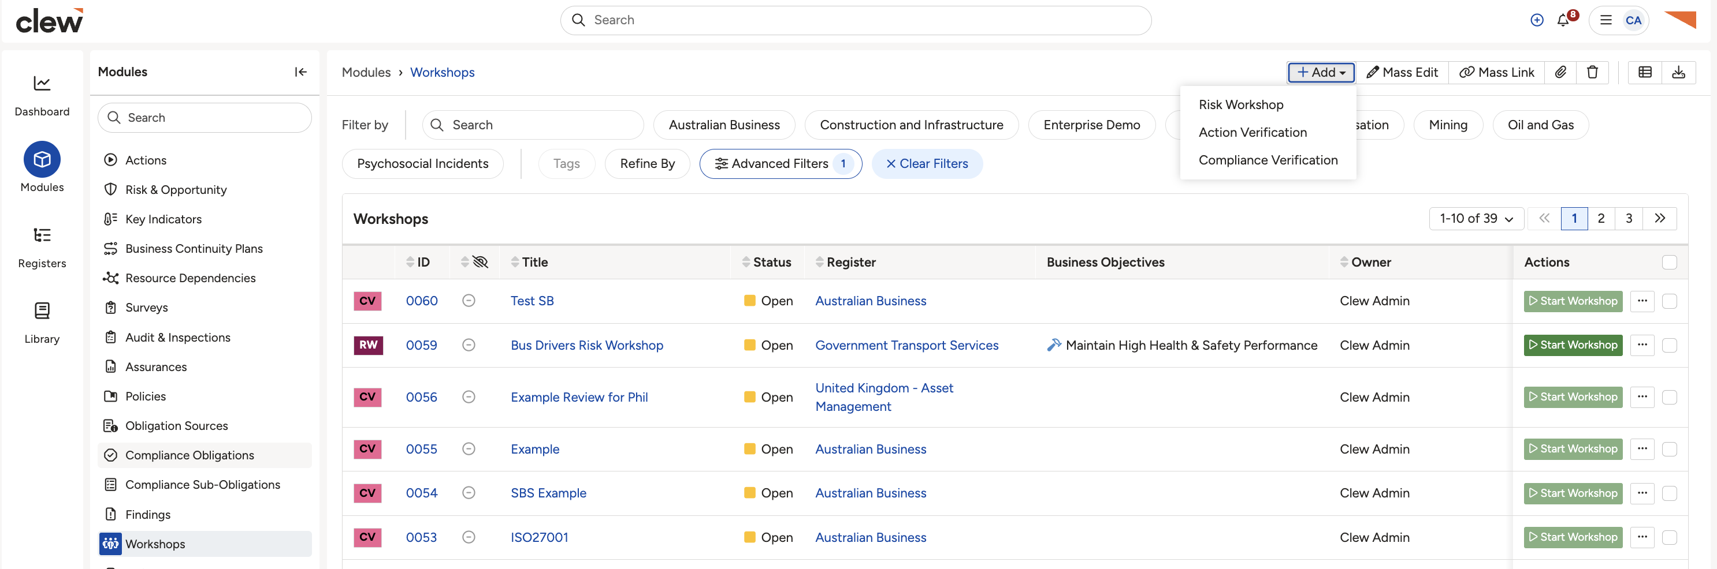Open Compliance Obligations in Modules list

pos(205,455)
